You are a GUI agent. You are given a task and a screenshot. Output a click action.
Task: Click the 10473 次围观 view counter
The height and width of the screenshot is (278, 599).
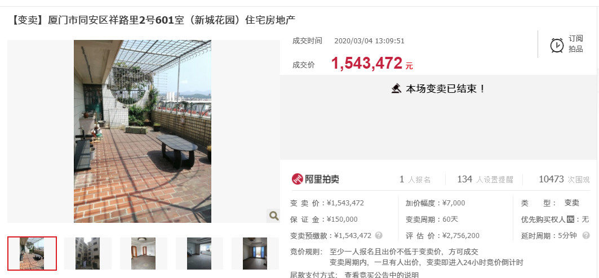[x=564, y=179]
